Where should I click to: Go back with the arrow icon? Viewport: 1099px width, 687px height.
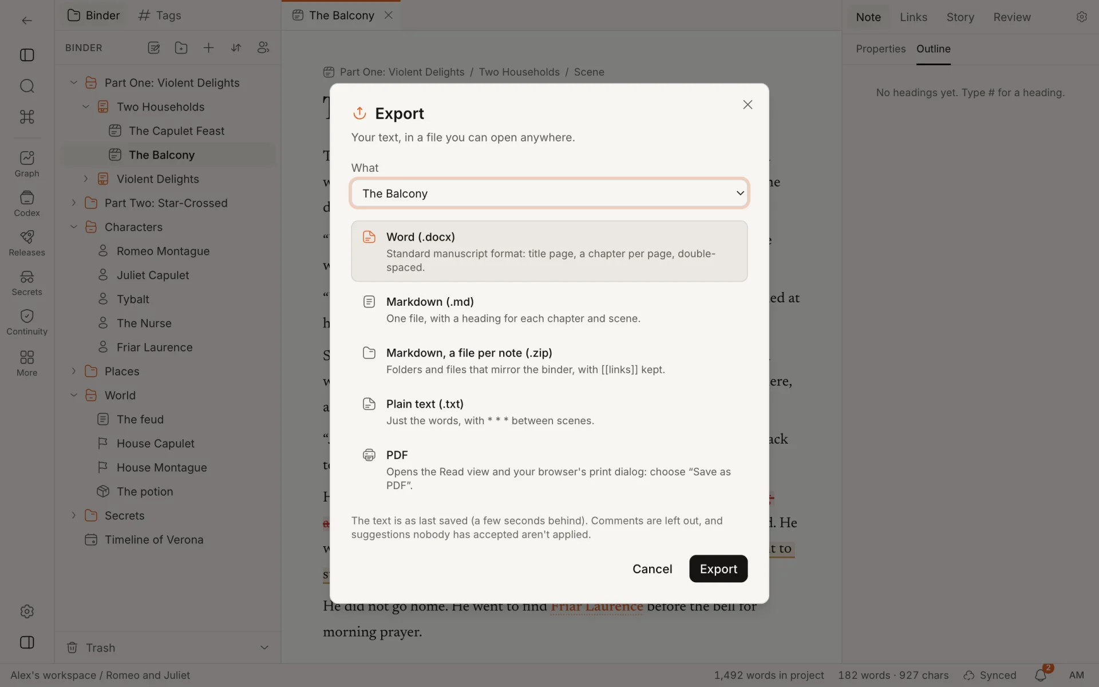point(27,21)
